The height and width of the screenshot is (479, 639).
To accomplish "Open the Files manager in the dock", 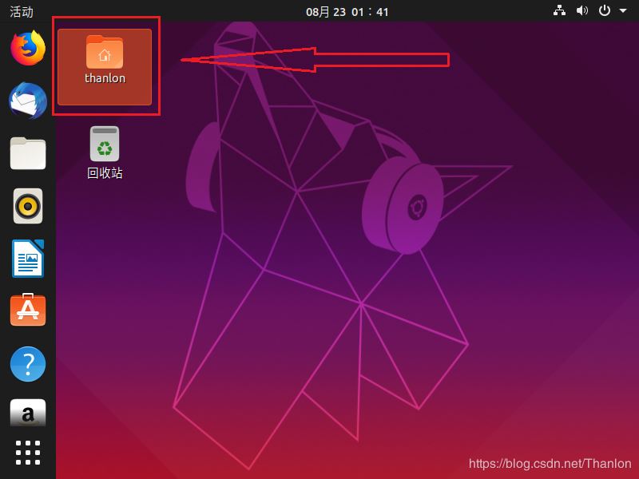I will (28, 153).
